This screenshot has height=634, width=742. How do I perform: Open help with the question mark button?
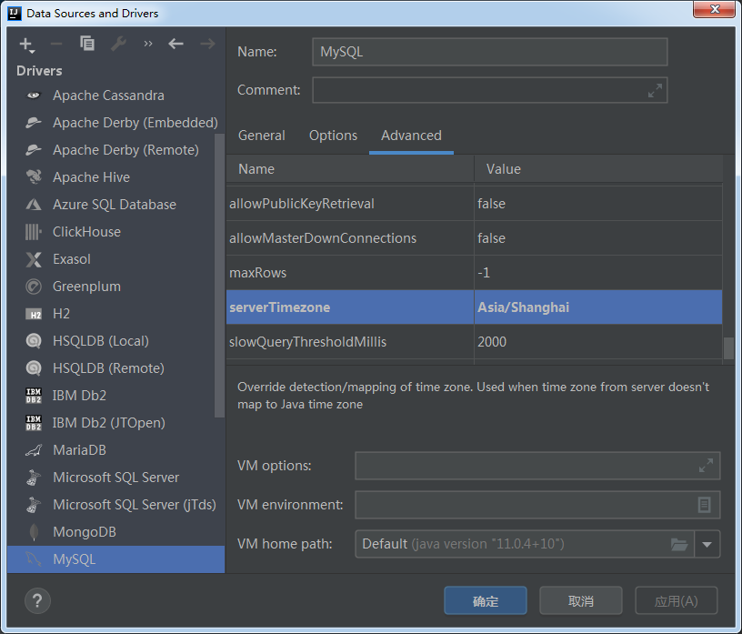tap(37, 601)
